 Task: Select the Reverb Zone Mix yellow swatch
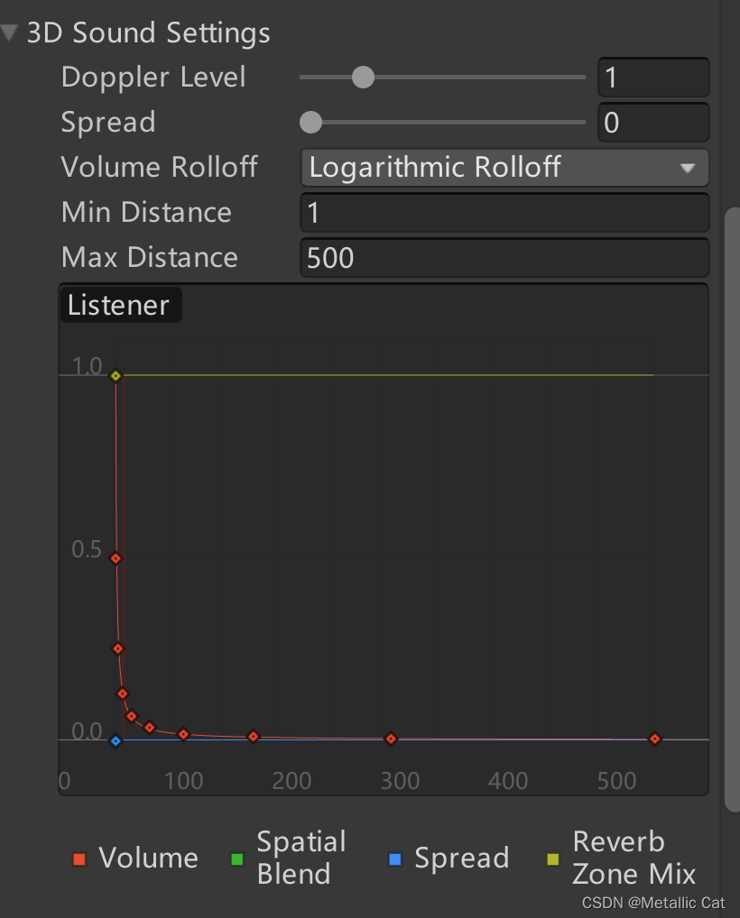552,859
